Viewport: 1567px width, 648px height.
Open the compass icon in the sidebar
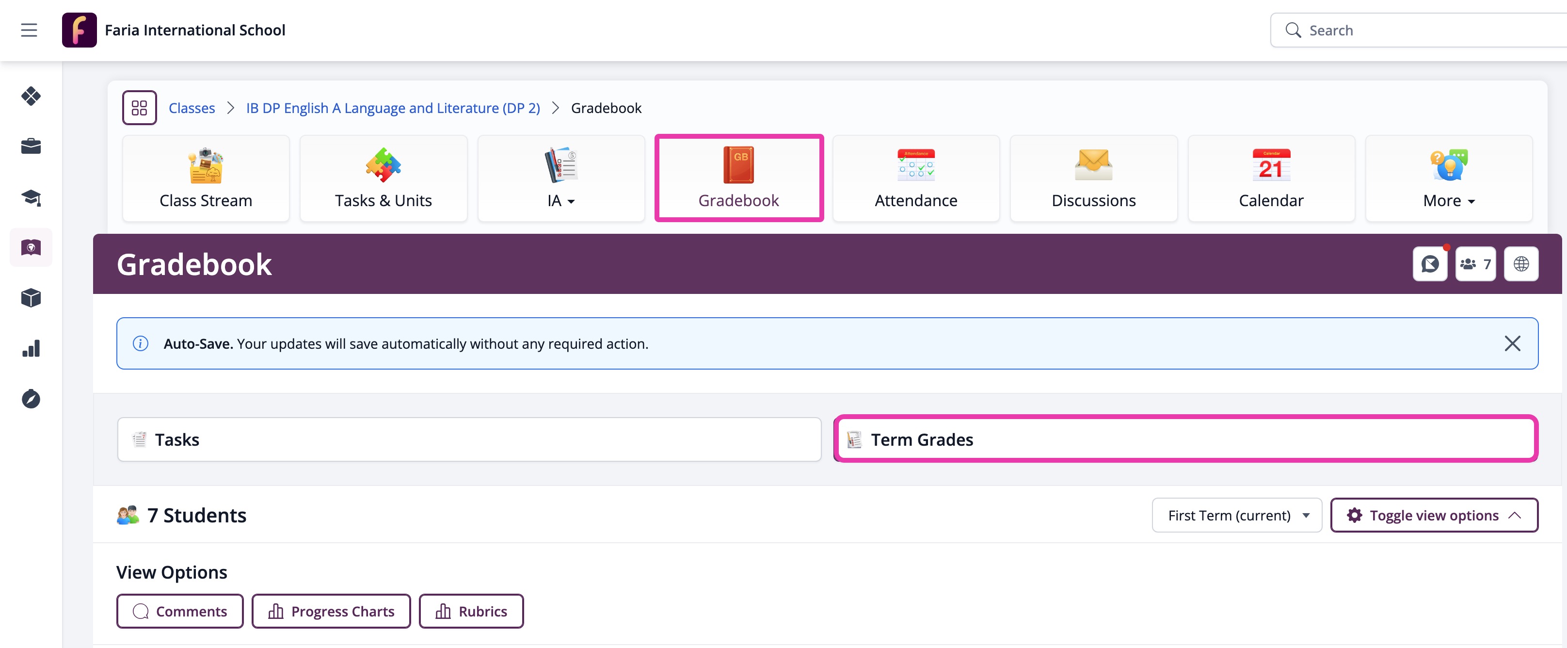31,399
